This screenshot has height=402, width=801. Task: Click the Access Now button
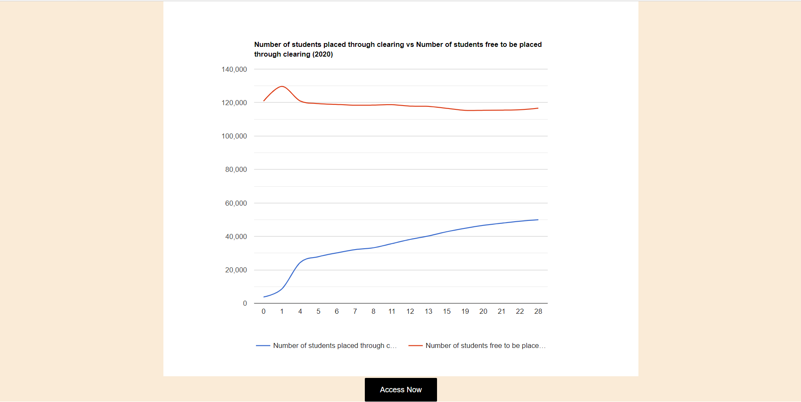click(x=401, y=390)
